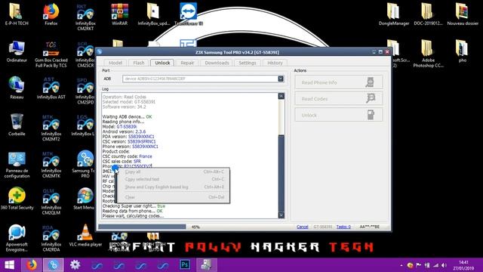Switch to Firefox in the taskbar
This screenshot has width=483, height=272.
coord(31,265)
